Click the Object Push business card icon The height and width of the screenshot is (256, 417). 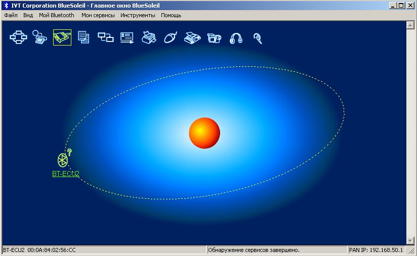click(127, 37)
